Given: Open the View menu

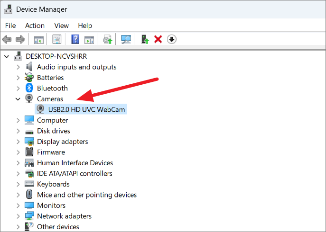Looking at the screenshot, I should point(61,26).
